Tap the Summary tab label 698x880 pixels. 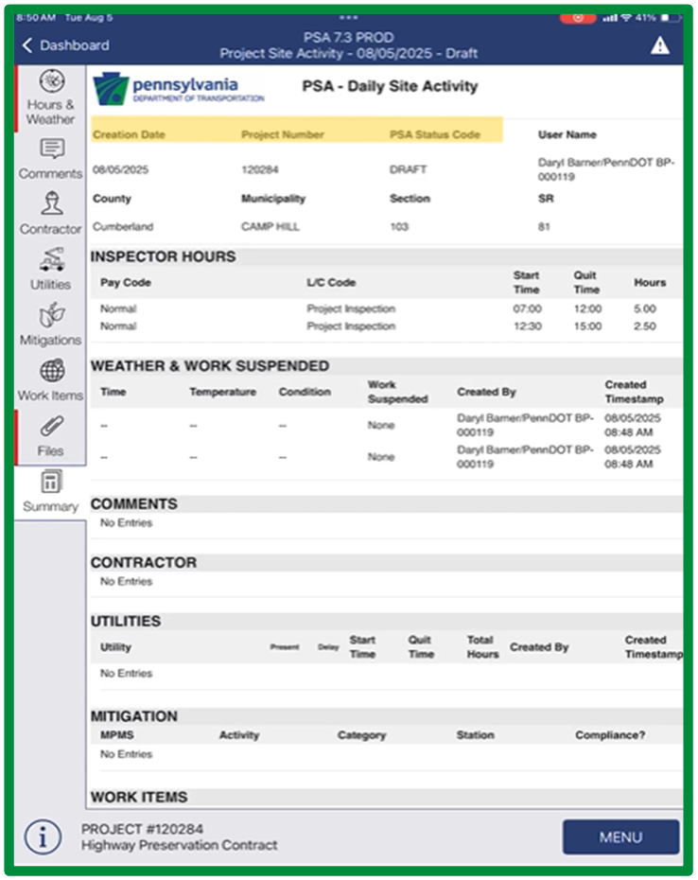click(x=50, y=506)
